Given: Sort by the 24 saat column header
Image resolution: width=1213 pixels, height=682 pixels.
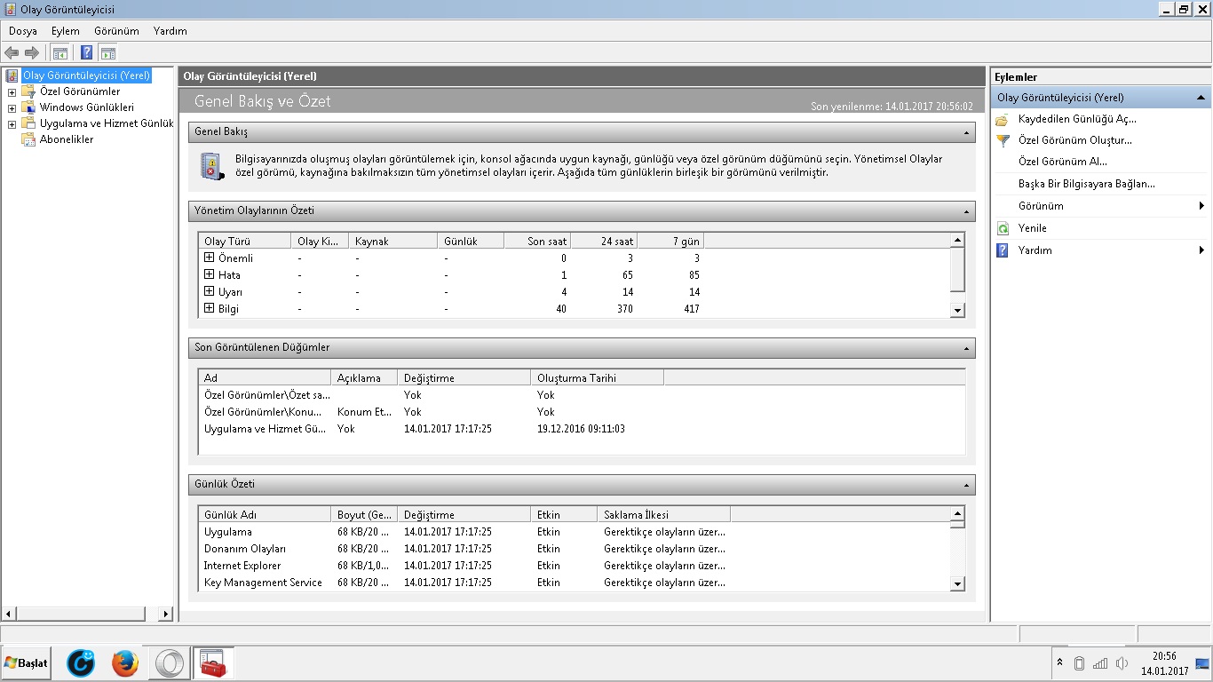Looking at the screenshot, I should tap(604, 241).
